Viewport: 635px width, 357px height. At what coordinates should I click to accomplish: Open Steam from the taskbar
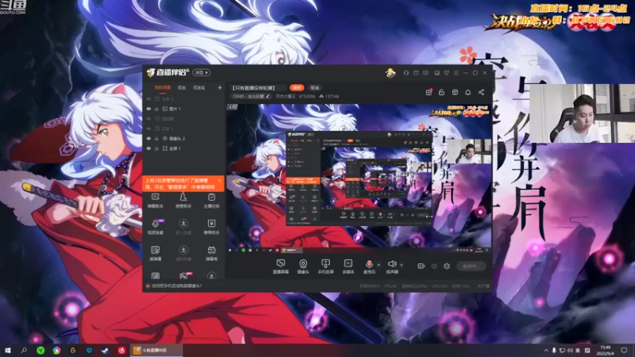[x=106, y=351]
